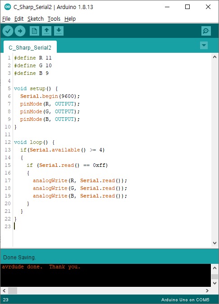
Task: Click the console horizontal scrollbar thumb
Action: click(13, 290)
